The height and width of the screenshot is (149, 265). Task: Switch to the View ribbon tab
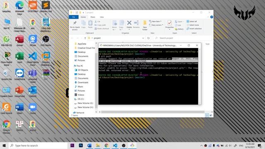click(101, 17)
